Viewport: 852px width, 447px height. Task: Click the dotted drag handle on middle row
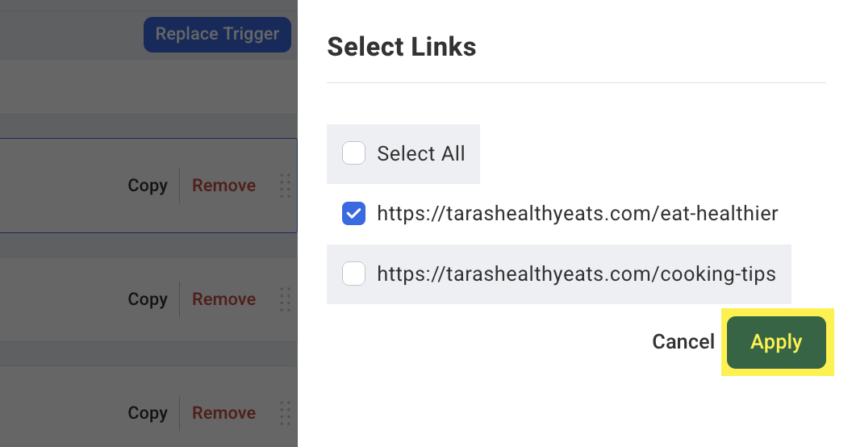(286, 299)
